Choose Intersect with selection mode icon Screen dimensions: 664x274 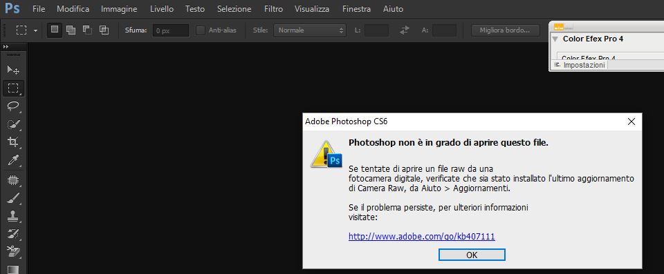tap(104, 30)
